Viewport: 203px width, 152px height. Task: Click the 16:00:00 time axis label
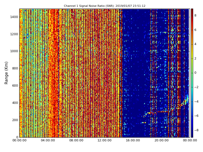(133, 140)
